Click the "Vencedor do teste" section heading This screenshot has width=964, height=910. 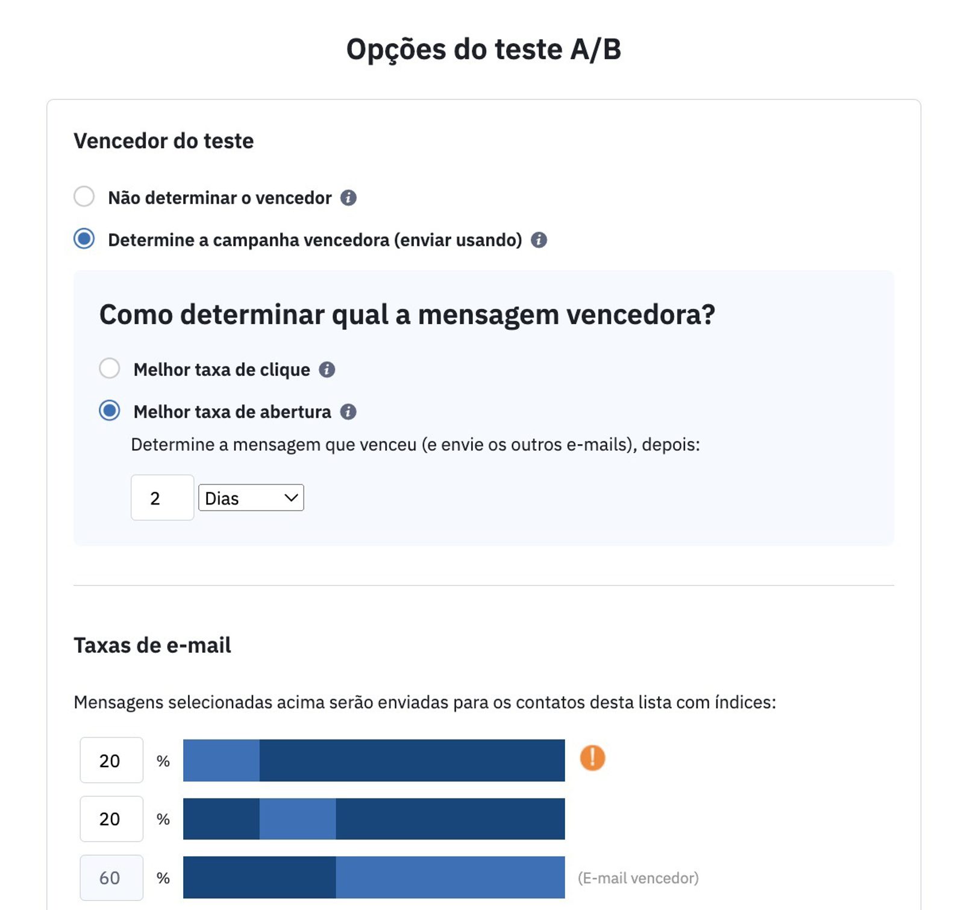[x=164, y=141]
